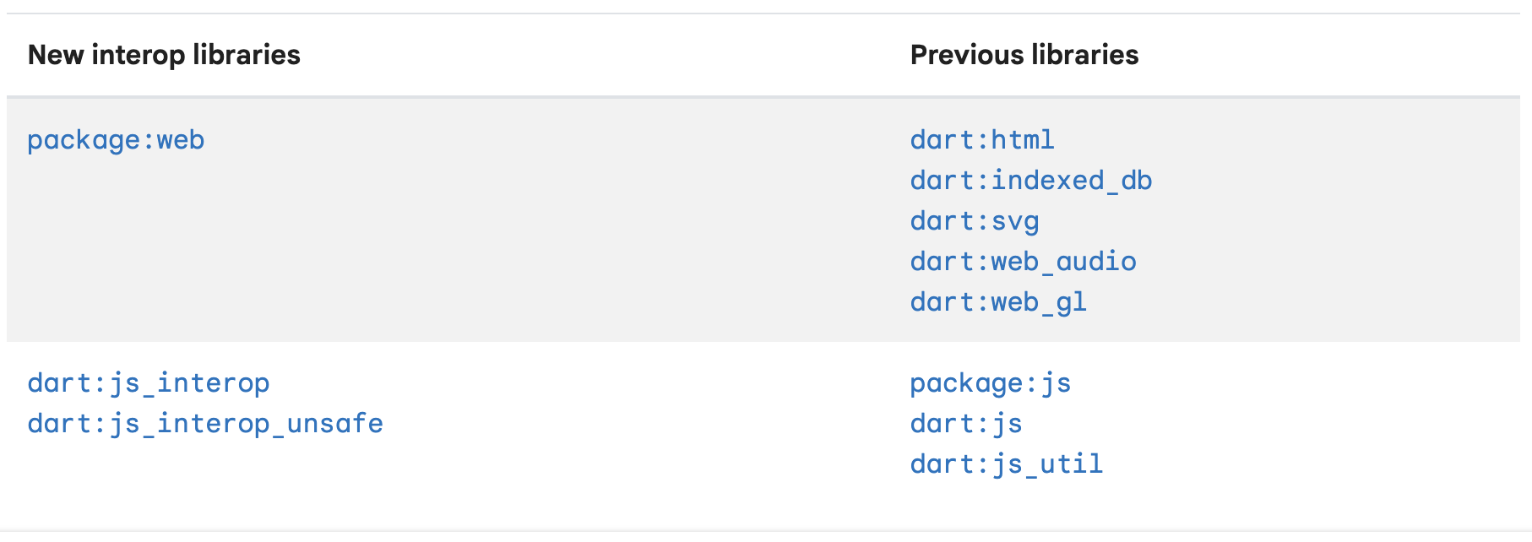Click header row between the two column titles

click(x=604, y=55)
